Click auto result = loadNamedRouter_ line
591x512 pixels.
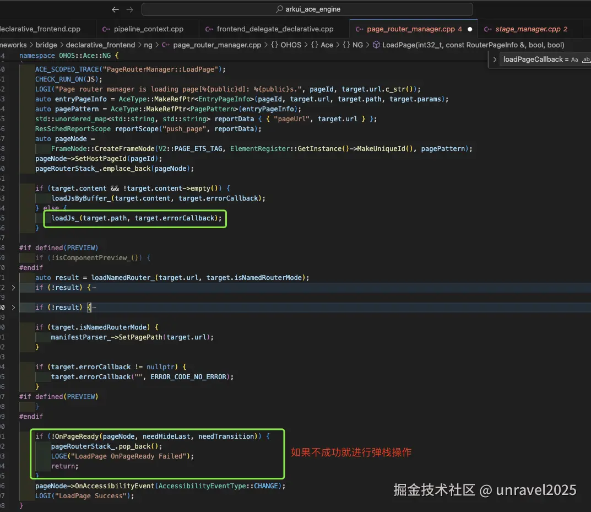point(172,277)
